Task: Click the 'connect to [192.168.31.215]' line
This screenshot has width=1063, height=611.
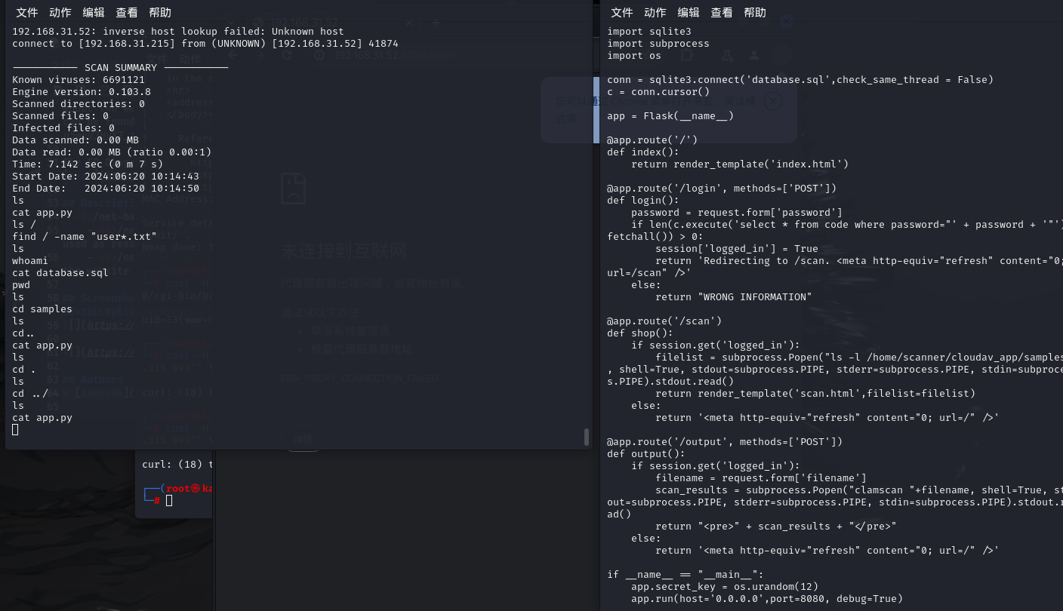Action: click(205, 44)
